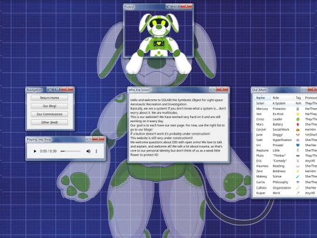
Task: Click the Boldness role cell
Action: pos(279,171)
